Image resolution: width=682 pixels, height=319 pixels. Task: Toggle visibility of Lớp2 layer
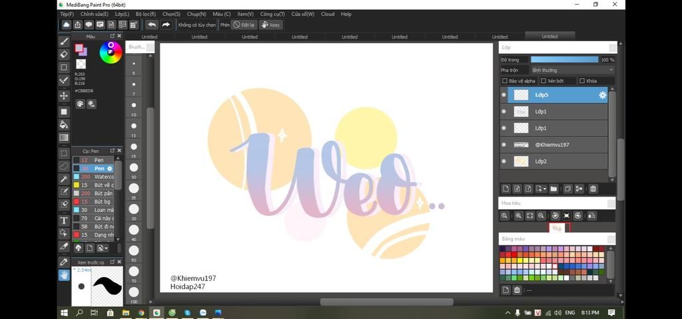tap(504, 161)
